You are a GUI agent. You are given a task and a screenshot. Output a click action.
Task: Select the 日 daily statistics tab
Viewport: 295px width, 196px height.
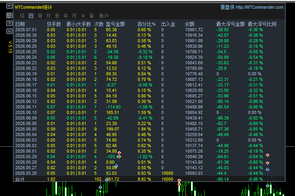point(31,16)
